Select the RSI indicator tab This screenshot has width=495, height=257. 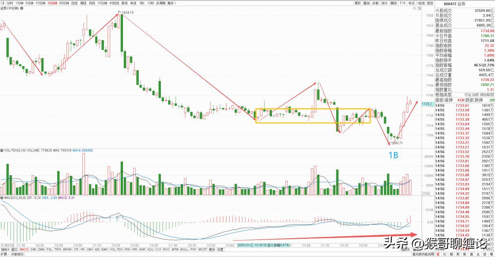pyautogui.click(x=127, y=249)
